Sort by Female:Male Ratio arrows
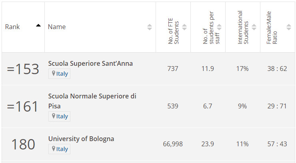The height and width of the screenshot is (163, 296). pos(289,27)
